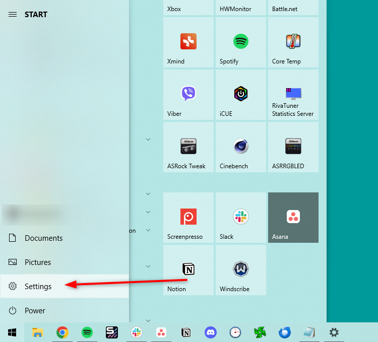Launch Spotify from the Start tiles
This screenshot has width=378, height=342.
coord(240,42)
